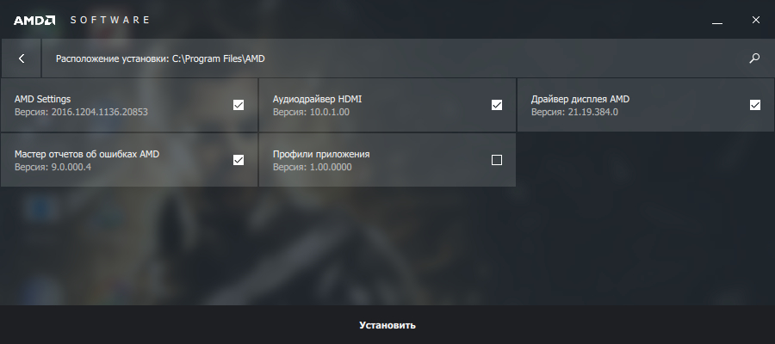Disable Мастер отчетов об ошибках AMD checkbox

(239, 159)
